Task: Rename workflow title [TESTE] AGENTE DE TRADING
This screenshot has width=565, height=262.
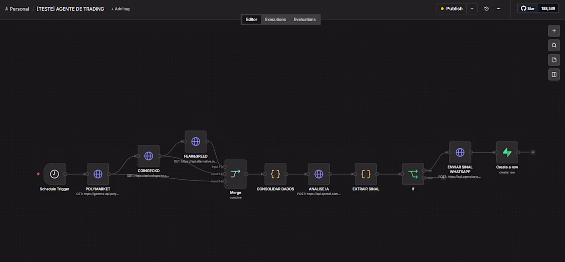Action: [70, 9]
